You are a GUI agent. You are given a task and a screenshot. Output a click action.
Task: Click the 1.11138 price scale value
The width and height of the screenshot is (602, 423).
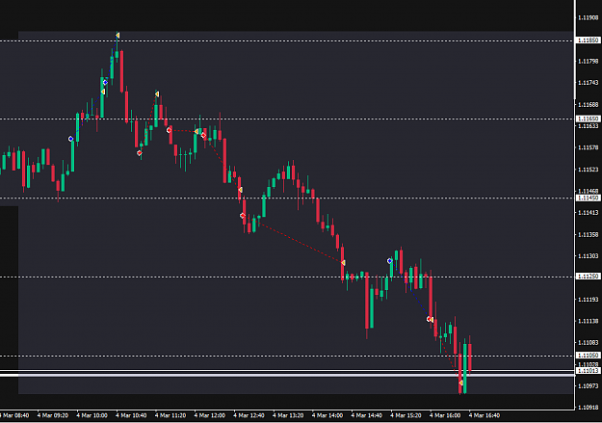click(589, 321)
